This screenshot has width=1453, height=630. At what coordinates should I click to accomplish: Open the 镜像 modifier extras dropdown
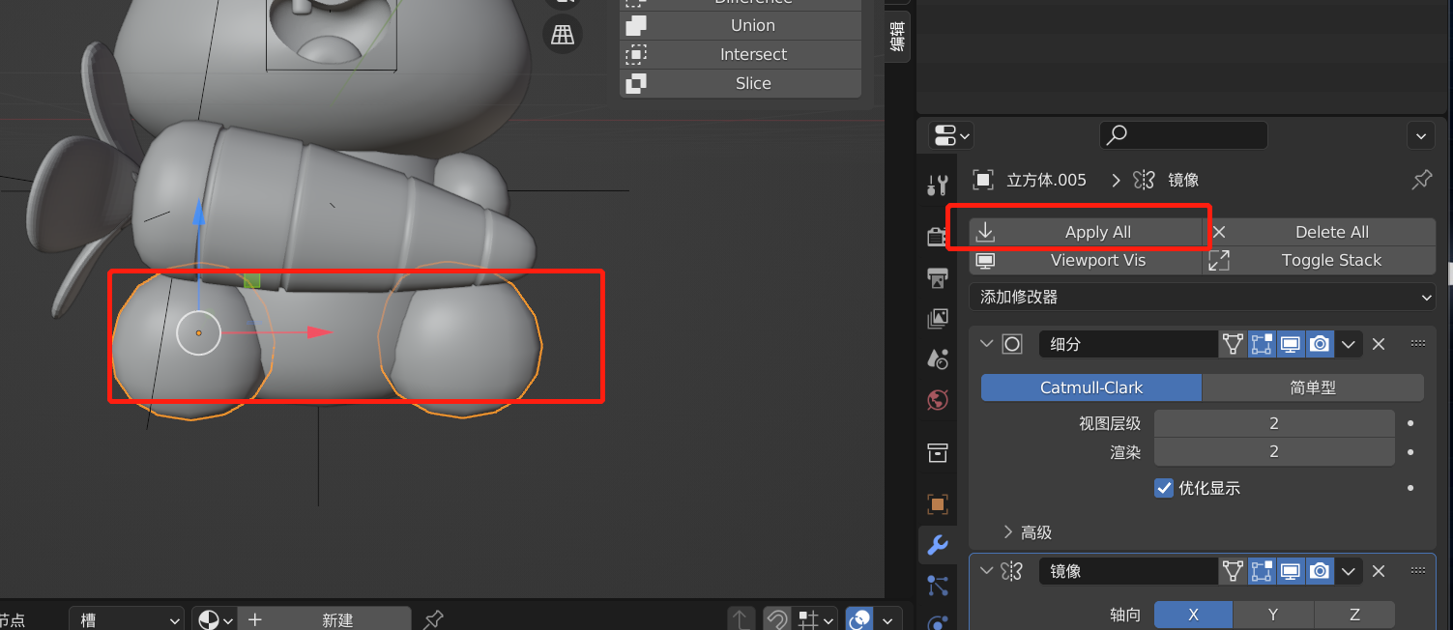point(1349,571)
